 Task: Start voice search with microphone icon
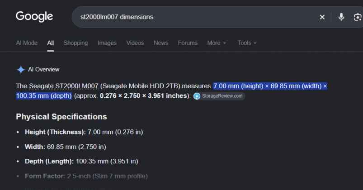pyautogui.click(x=341, y=17)
